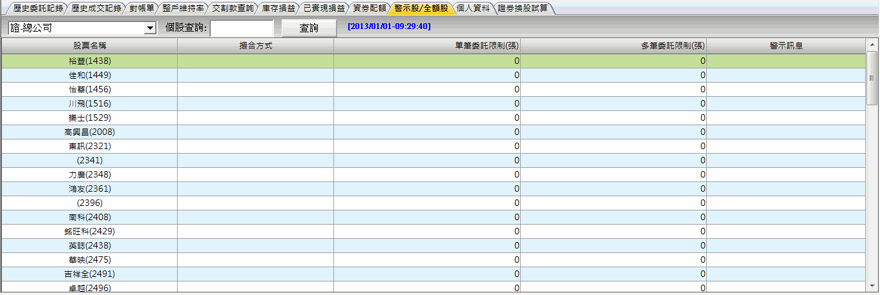Open the 資券配額 tab
Viewport: 880px width, 295px height.
click(369, 8)
